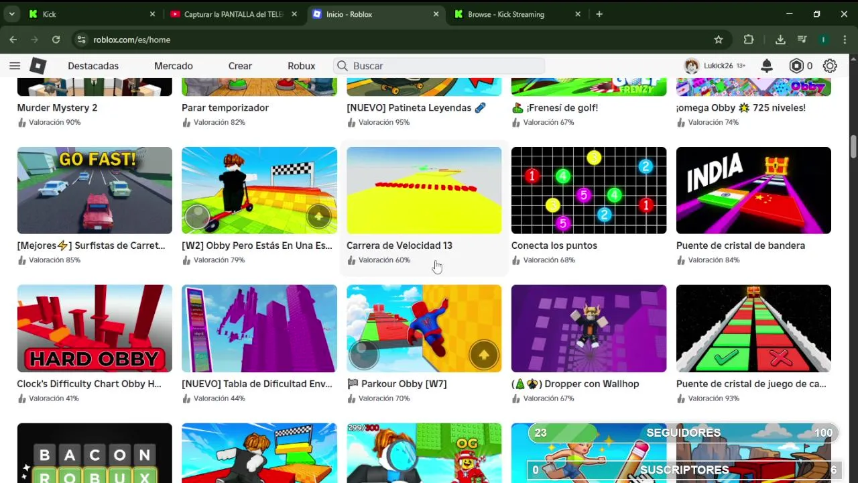Open the HARD OBBY thumbnail

[95, 329]
